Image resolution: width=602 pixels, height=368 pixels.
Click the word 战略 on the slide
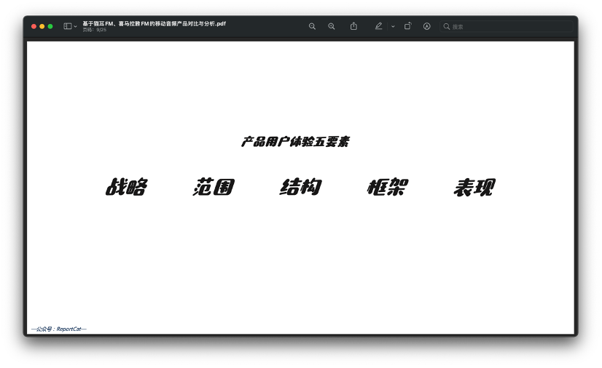click(x=126, y=187)
